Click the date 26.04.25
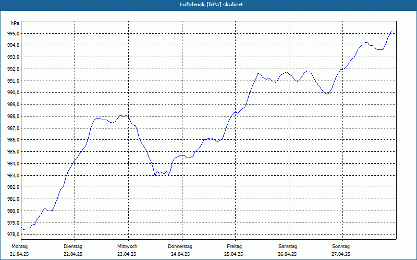This screenshot has width=417, height=260. (x=287, y=254)
